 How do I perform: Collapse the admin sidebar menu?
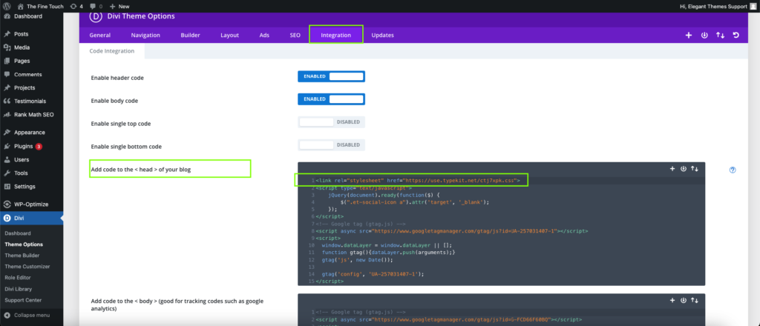27,316
